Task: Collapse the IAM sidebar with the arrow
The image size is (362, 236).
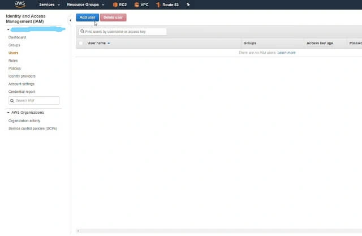Action: [x=70, y=20]
